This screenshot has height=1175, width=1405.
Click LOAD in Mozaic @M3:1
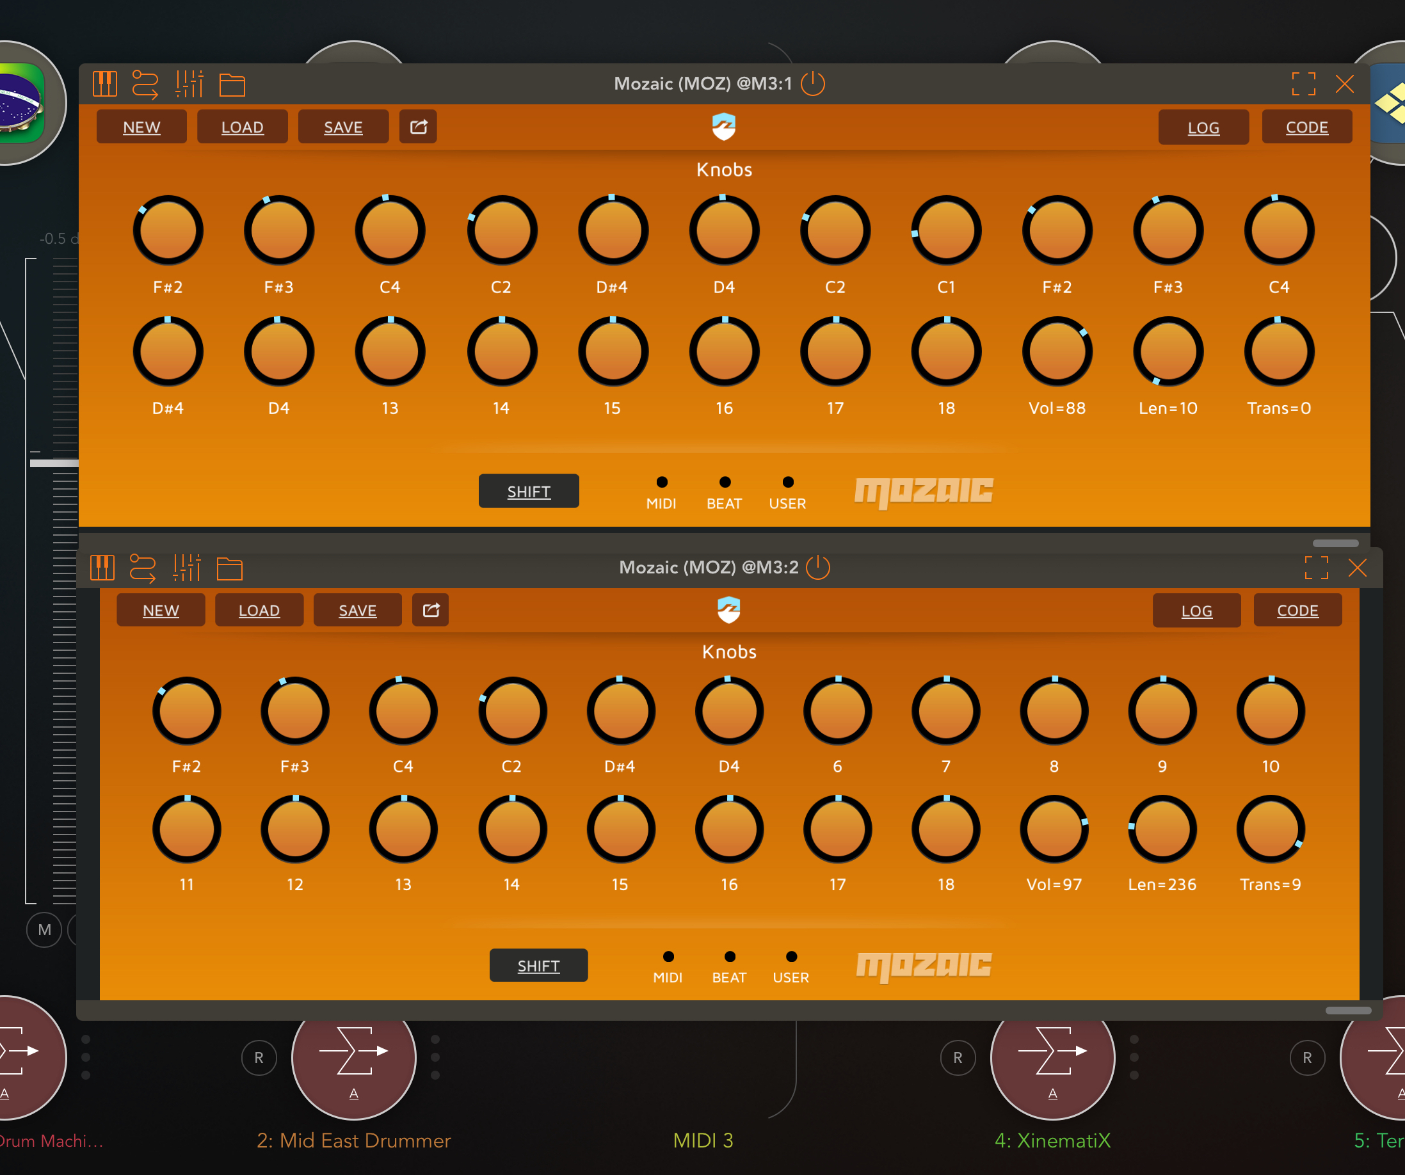click(242, 126)
